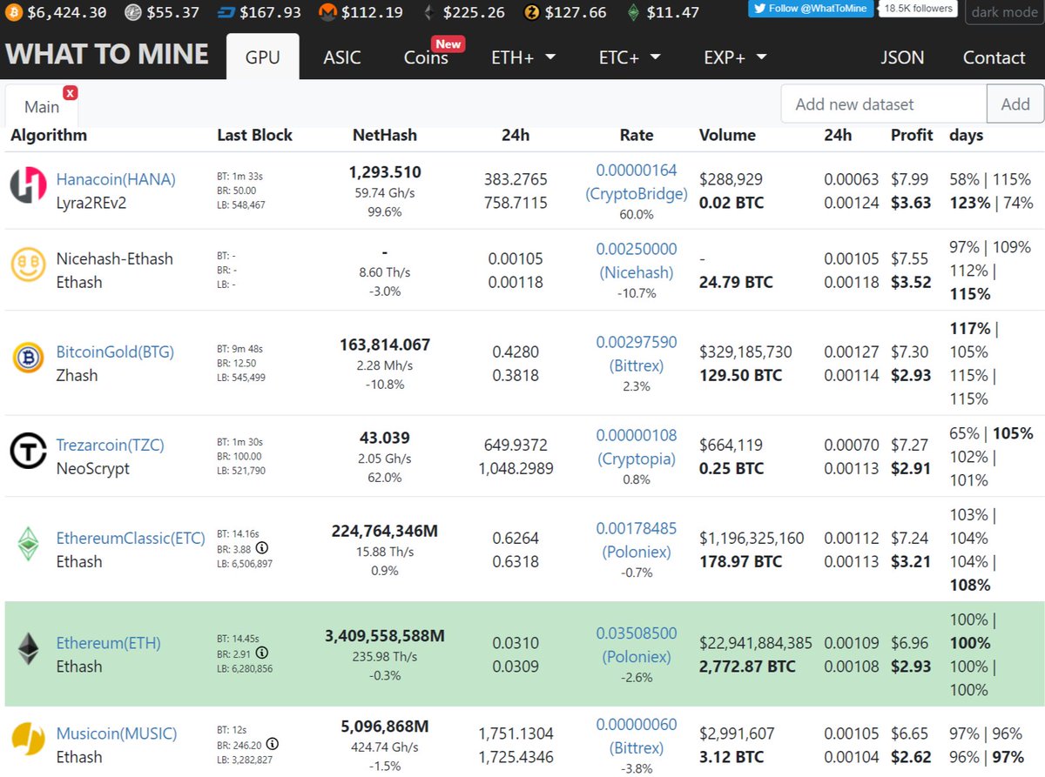
Task: Click the Ethereum logo icon
Action: pyautogui.click(x=27, y=648)
